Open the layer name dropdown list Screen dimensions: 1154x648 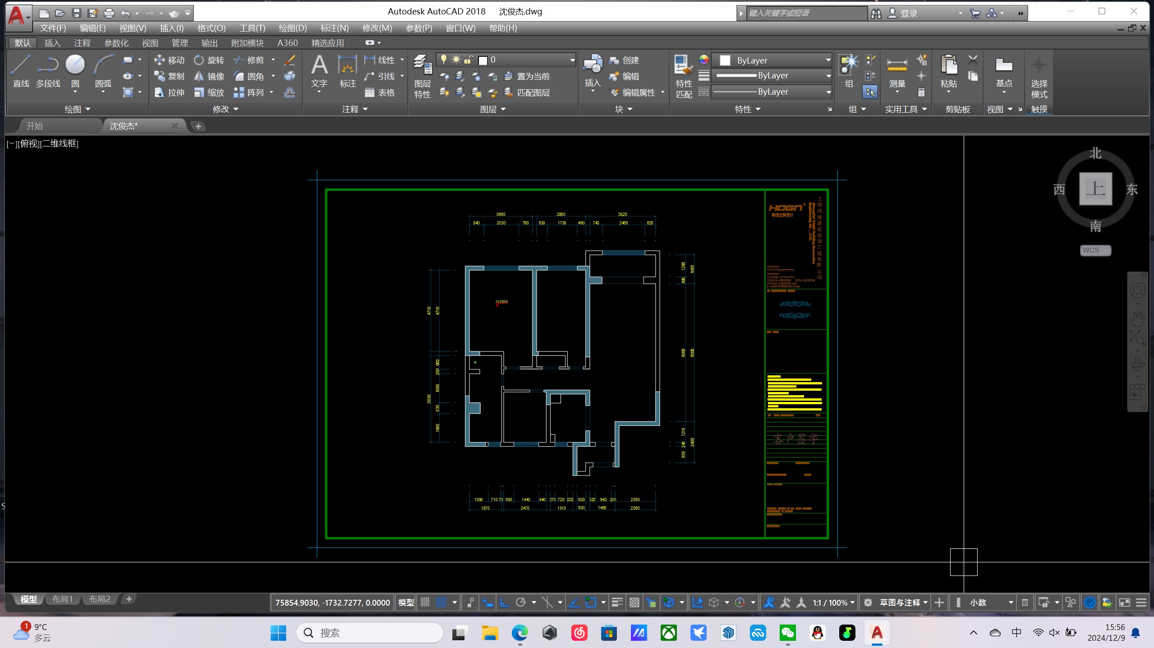pyautogui.click(x=572, y=60)
